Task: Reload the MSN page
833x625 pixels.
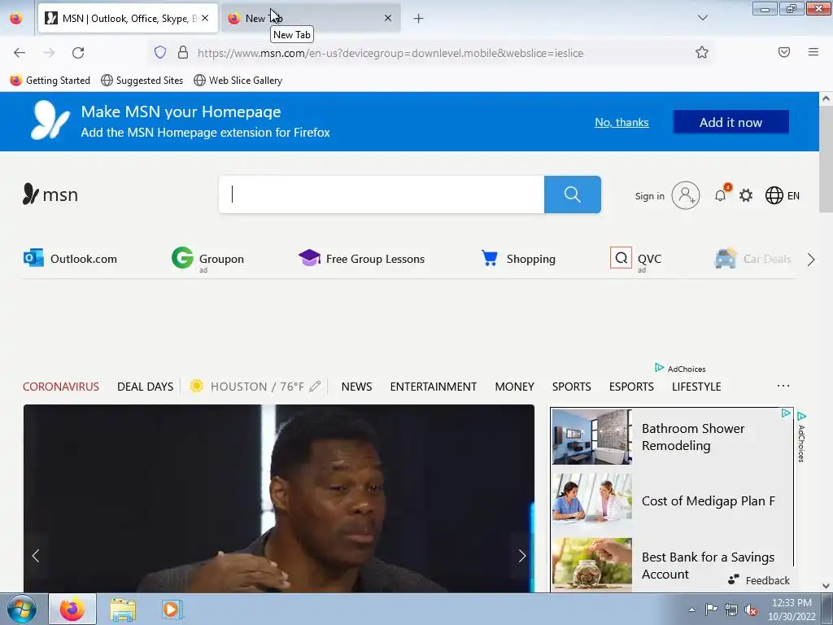Action: [78, 53]
